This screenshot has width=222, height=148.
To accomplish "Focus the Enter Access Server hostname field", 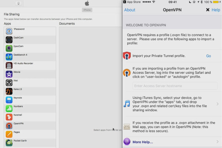I will [x=175, y=86].
